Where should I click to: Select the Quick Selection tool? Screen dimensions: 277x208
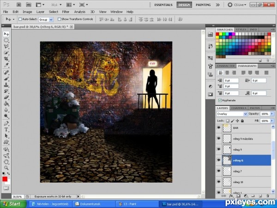pos(6,53)
